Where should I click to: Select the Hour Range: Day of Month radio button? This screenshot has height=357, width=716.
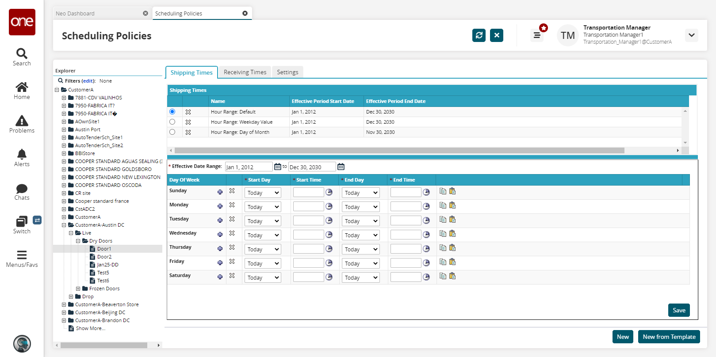(x=172, y=132)
